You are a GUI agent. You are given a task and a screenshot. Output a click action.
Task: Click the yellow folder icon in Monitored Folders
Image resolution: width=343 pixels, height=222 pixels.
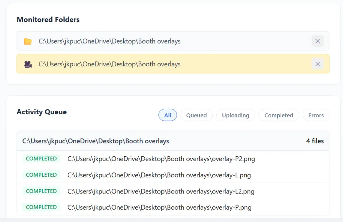click(x=28, y=41)
